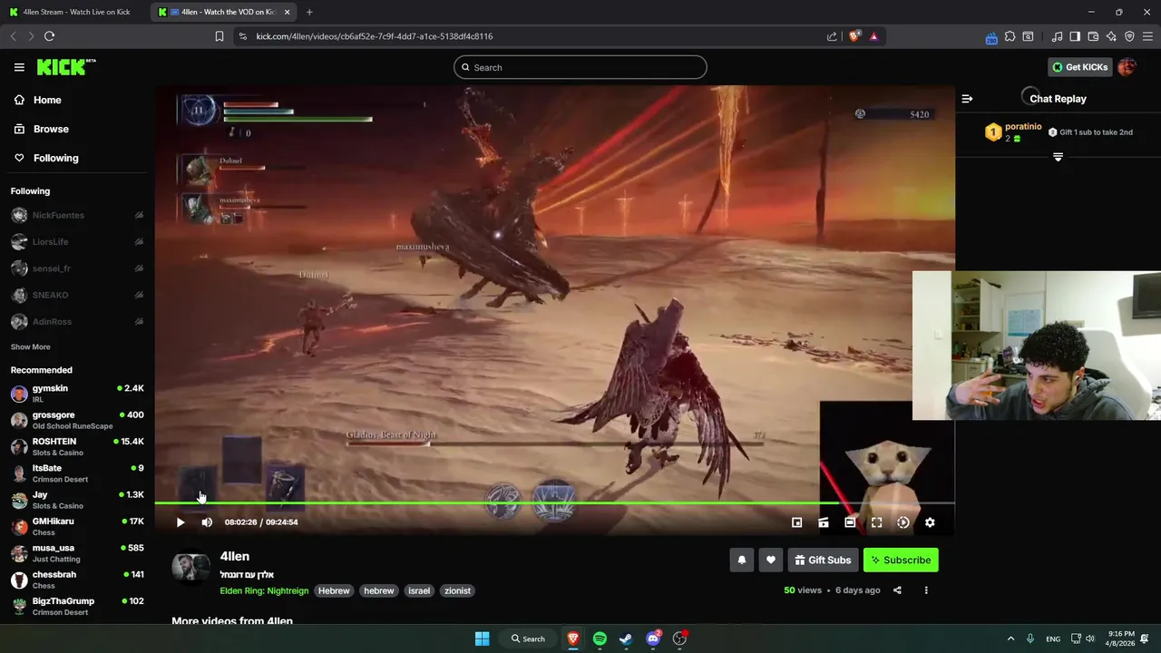
Task: Open Following in the sidebar
Action: 55,158
